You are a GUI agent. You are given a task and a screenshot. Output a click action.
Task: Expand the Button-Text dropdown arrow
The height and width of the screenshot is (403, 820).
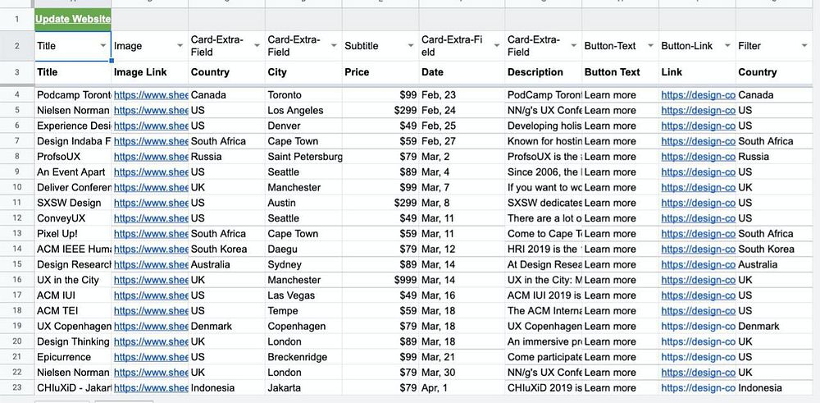pyautogui.click(x=651, y=46)
